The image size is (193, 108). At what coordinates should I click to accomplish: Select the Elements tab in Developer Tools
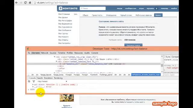(x=36, y=53)
